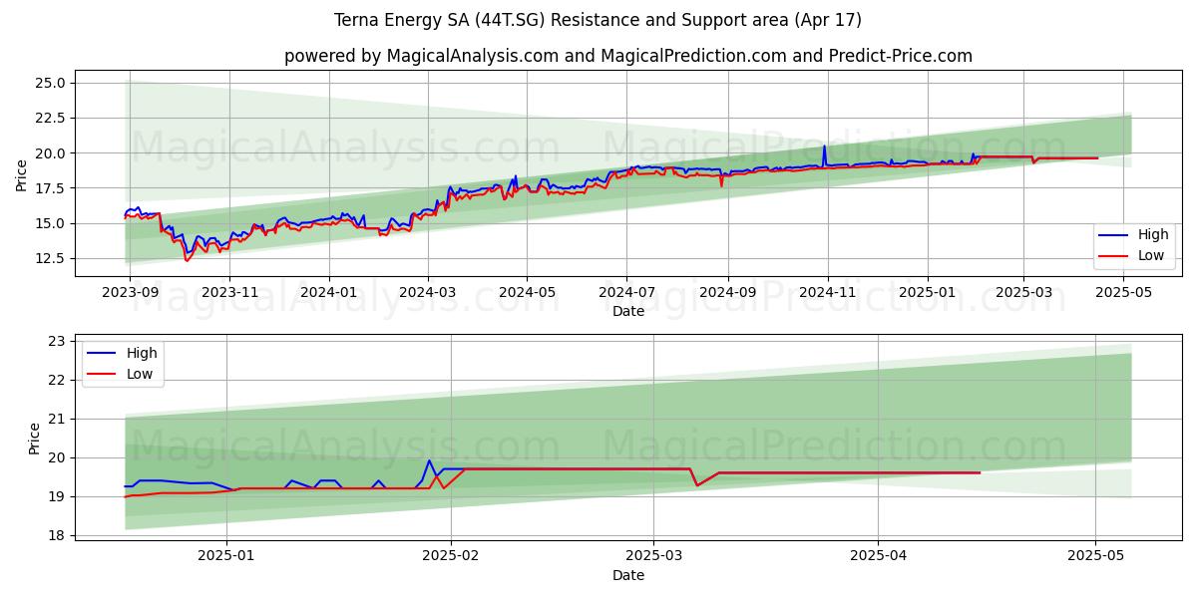Click the '2023-09' date tick in top chart
The width and height of the screenshot is (1197, 598).
click(x=130, y=292)
